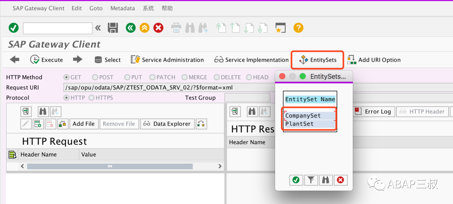Open Service Administration
Viewport: 453px width, 204px height.
(167, 60)
